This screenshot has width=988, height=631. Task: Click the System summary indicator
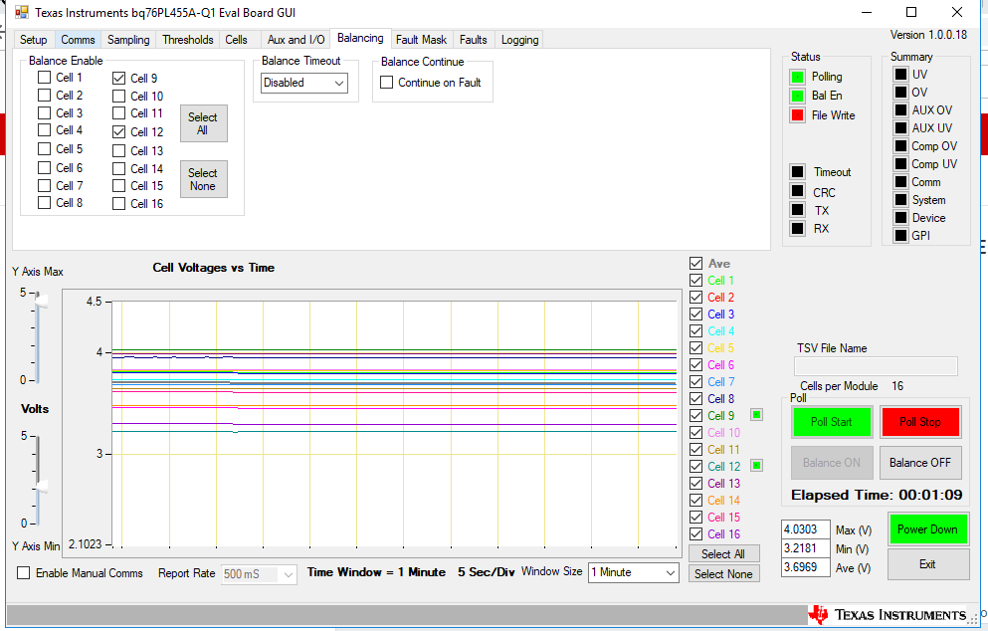point(901,200)
